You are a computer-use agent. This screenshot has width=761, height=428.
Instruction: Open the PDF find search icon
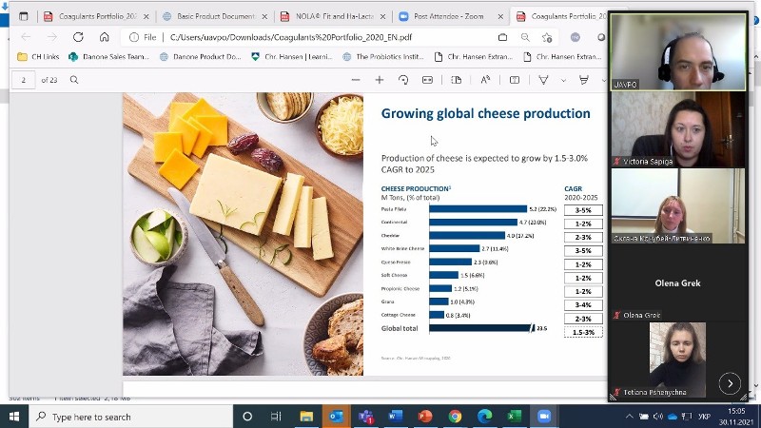[74, 80]
